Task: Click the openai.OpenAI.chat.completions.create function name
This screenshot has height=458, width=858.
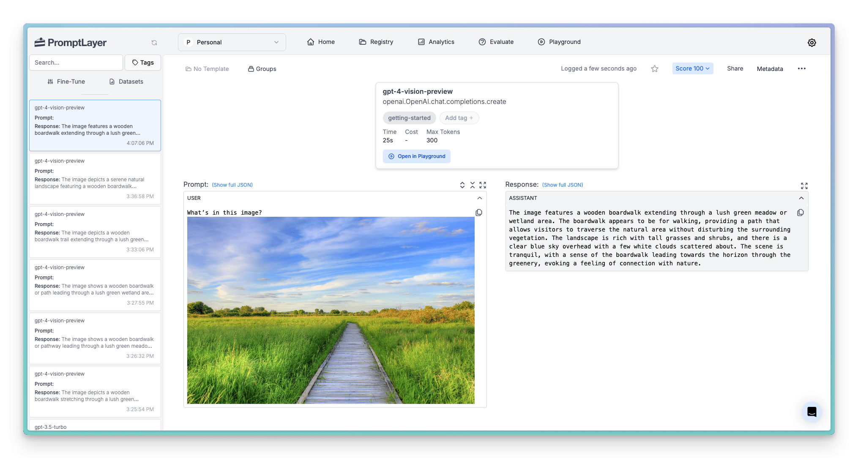Action: click(x=444, y=102)
